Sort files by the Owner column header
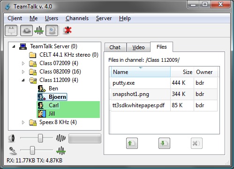 [x=206, y=72]
